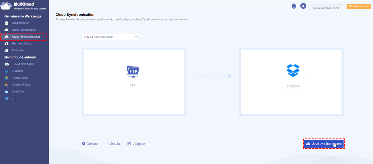Click the orange Aktualisieren button
This screenshot has width=373, height=164.
(x=359, y=6)
